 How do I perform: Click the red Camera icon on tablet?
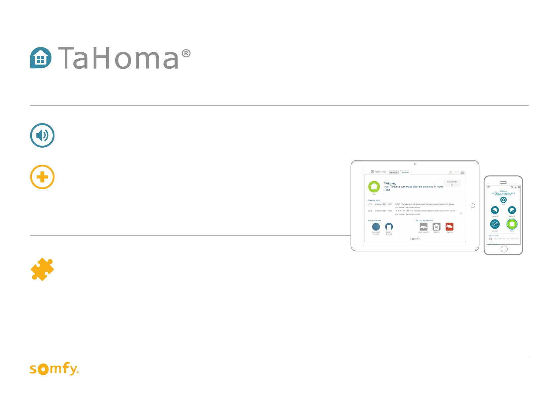coord(449,227)
